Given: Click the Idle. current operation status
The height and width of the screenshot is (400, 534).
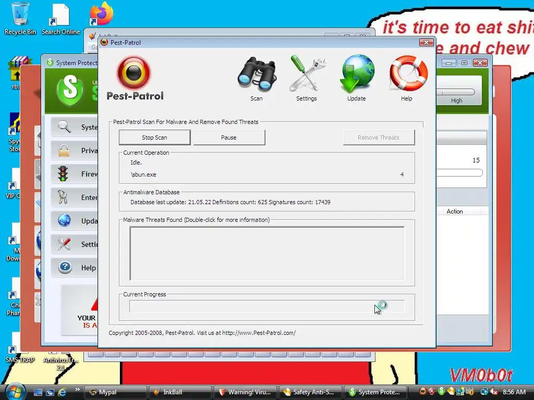Looking at the screenshot, I should 136,162.
